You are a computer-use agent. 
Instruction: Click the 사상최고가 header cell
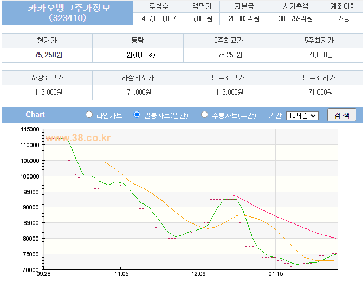[47, 77]
